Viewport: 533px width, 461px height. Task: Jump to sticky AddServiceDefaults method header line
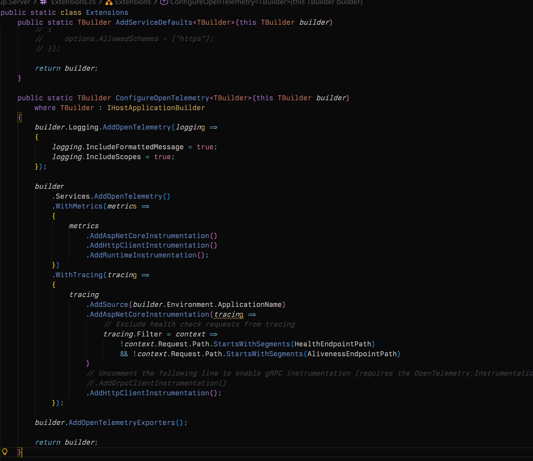pos(175,22)
